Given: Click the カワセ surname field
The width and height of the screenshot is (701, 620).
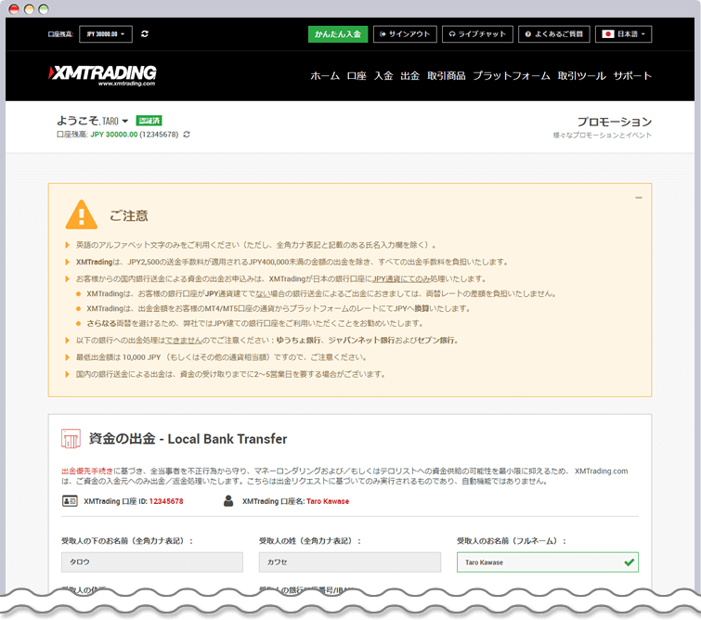Looking at the screenshot, I should [x=350, y=562].
